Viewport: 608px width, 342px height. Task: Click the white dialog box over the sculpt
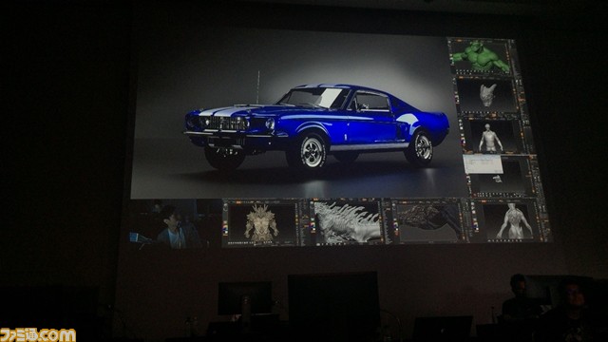pyautogui.click(x=483, y=163)
